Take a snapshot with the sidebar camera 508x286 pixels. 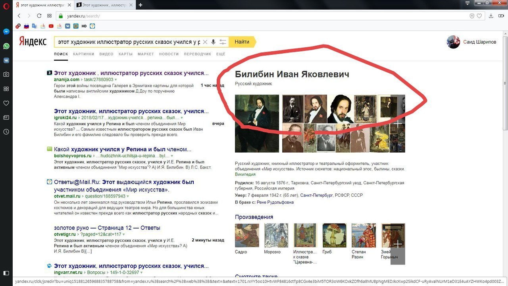pyautogui.click(x=6, y=74)
